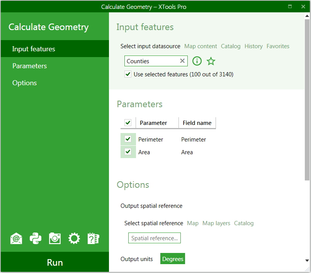Choose Map layers spatial reference link
This screenshot has height=273, width=311.
pos(216,223)
